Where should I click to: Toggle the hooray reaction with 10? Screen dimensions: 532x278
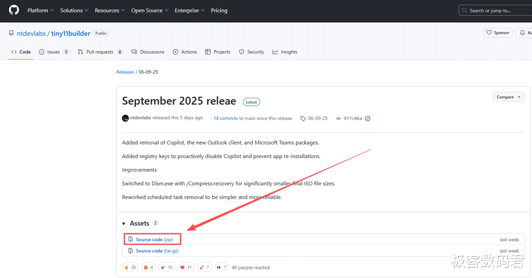pos(167,268)
